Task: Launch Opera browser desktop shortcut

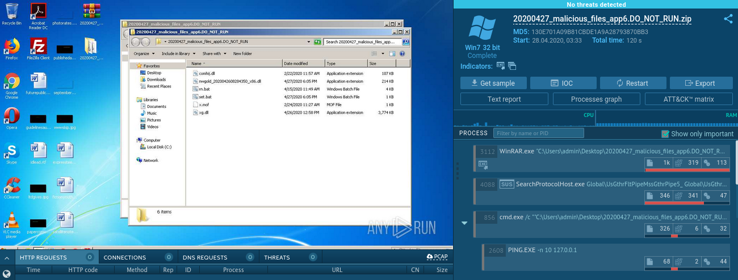Action: [x=11, y=118]
